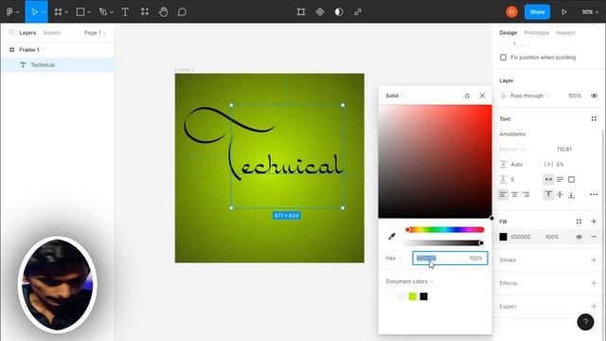The image size is (606, 341).
Task: Close the color picker panel
Action: tap(482, 96)
